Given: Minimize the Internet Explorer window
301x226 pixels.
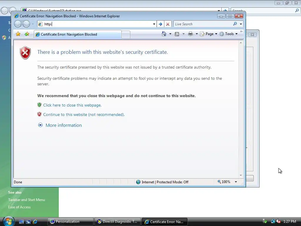Looking at the screenshot, I should tap(221, 16).
